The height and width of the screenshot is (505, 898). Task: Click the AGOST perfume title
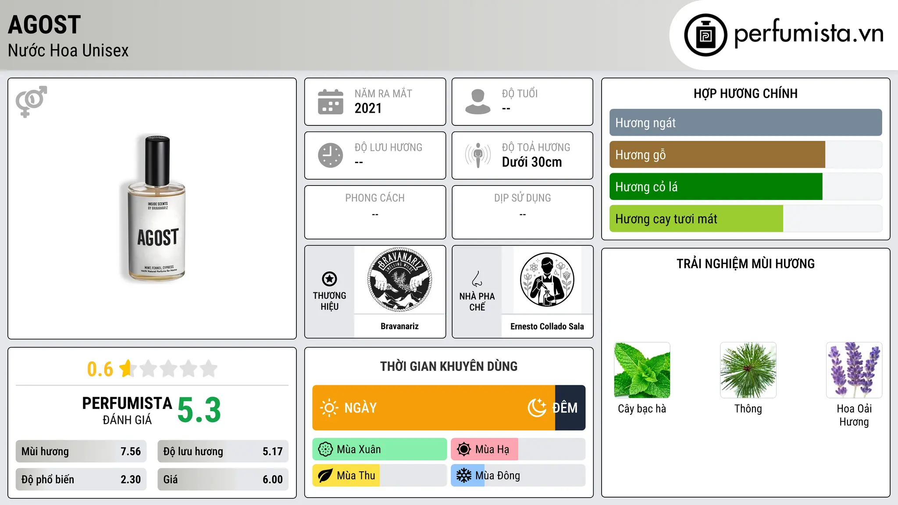(x=44, y=25)
